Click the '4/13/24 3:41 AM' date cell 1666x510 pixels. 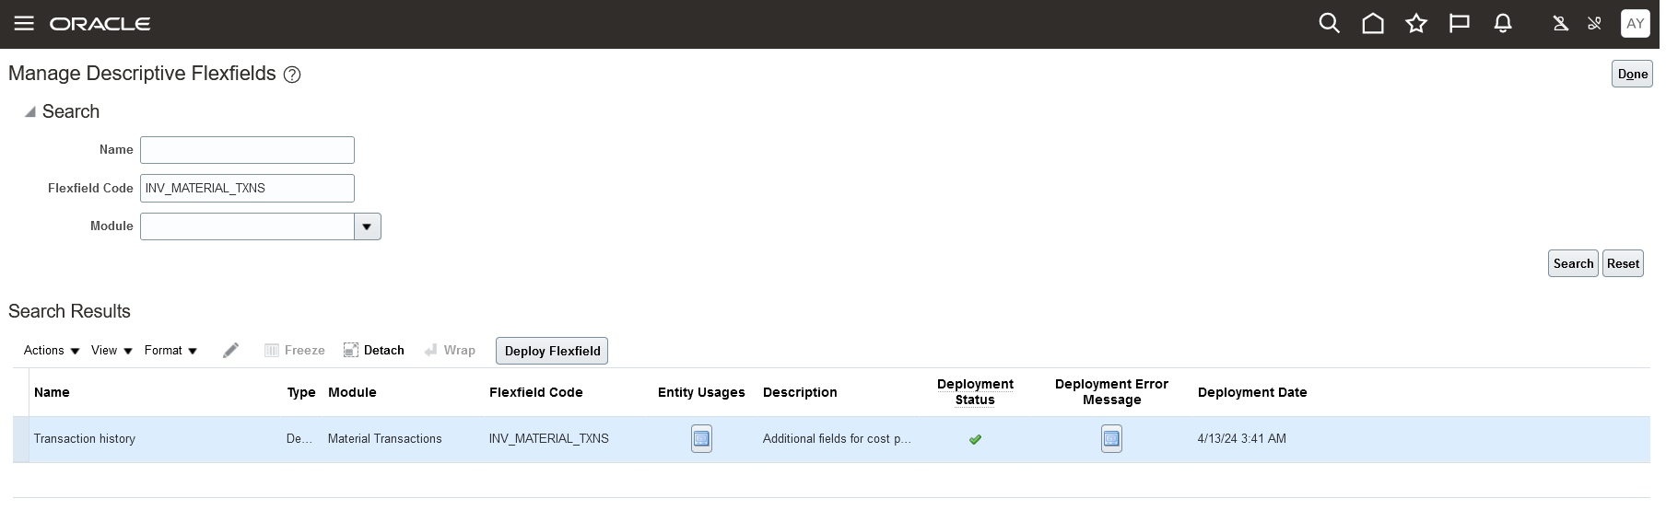coord(1242,439)
